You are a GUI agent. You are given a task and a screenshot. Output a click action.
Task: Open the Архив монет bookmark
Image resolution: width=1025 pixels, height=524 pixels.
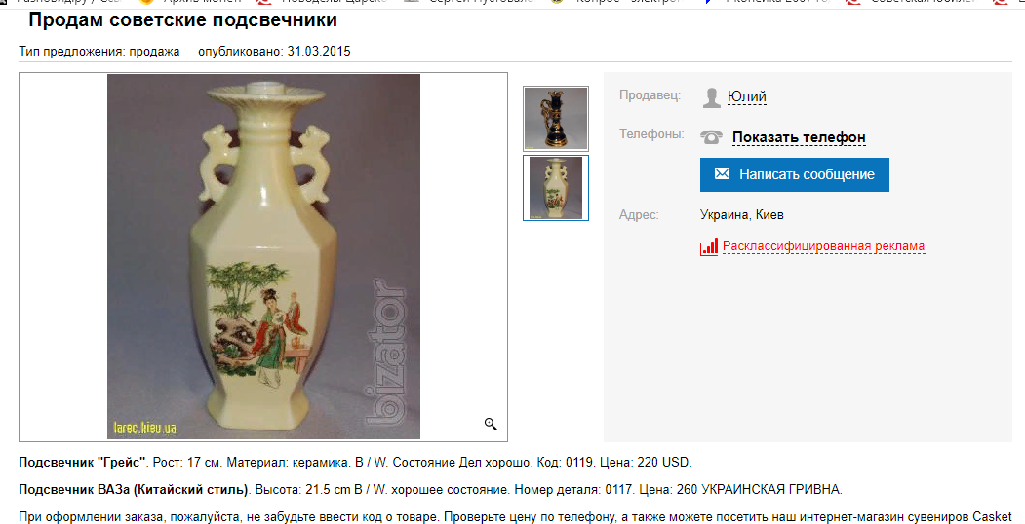pos(201,1)
